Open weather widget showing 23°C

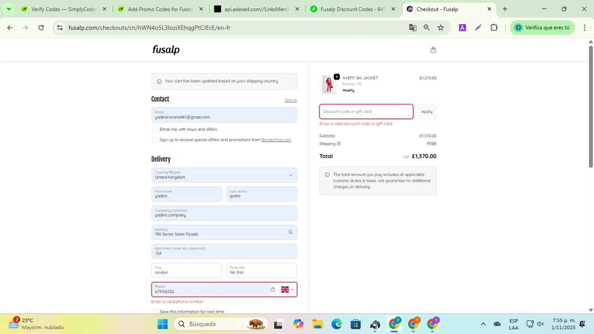(36, 324)
